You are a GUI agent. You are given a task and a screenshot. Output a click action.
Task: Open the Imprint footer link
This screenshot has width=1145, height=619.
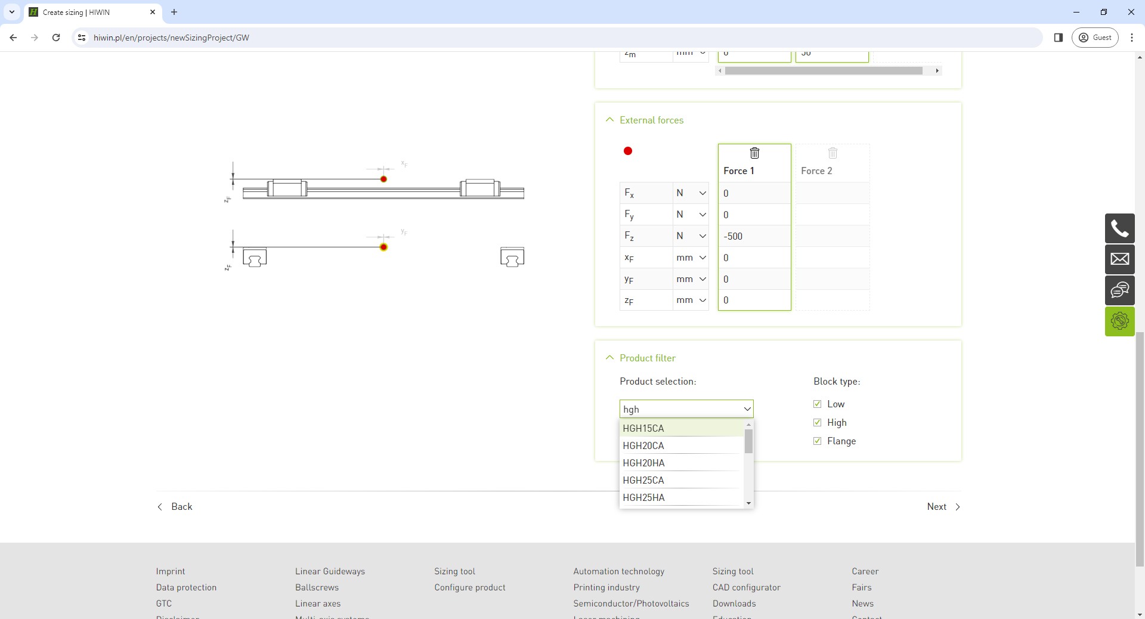pyautogui.click(x=171, y=571)
